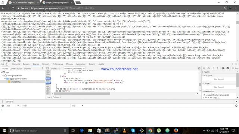Open Firefox from the taskbar
Screen dimensions: 239x134
176,131
